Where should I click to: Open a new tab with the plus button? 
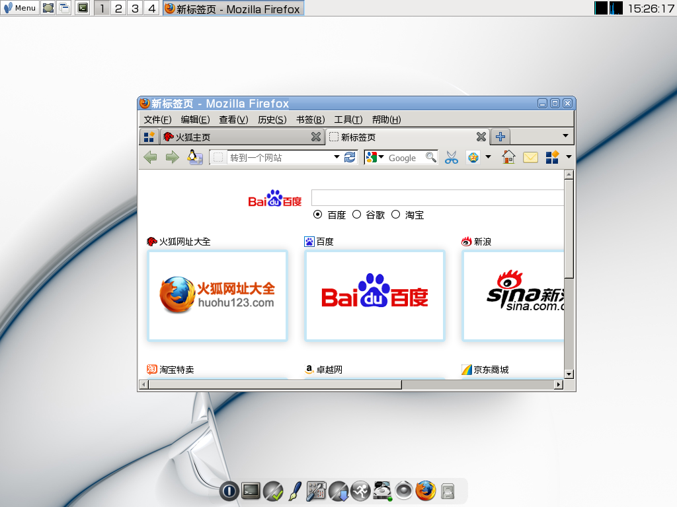pos(500,137)
